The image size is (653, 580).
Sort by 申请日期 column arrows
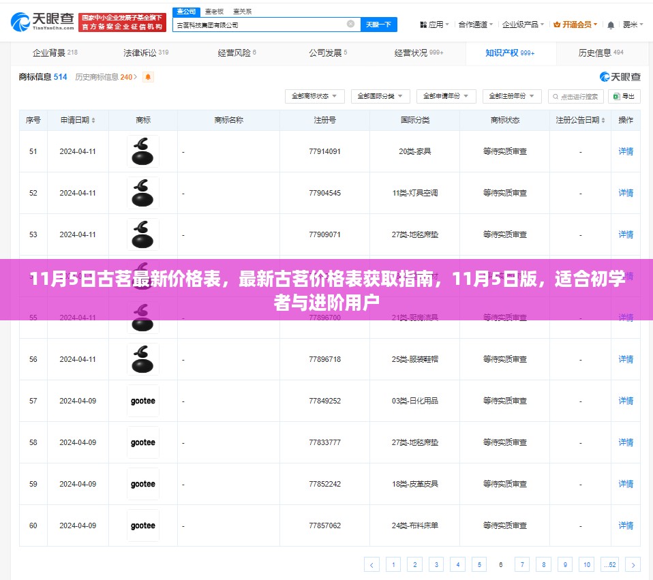[93, 121]
